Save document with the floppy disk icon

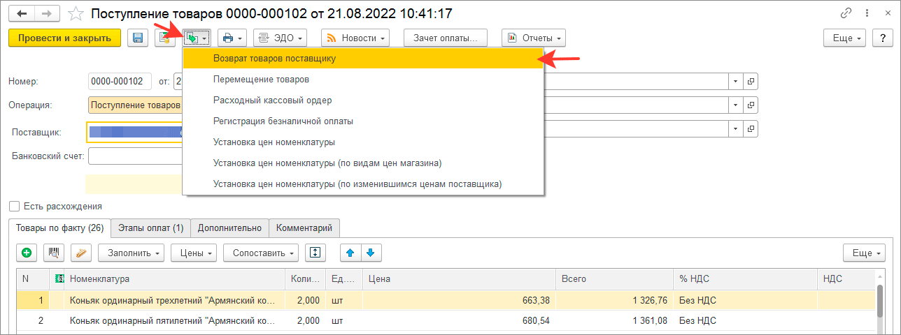(x=138, y=38)
